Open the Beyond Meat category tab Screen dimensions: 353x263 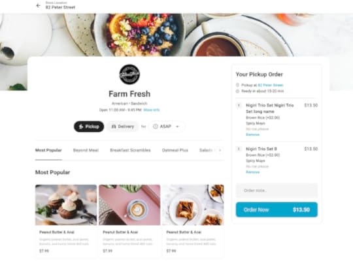tap(86, 150)
